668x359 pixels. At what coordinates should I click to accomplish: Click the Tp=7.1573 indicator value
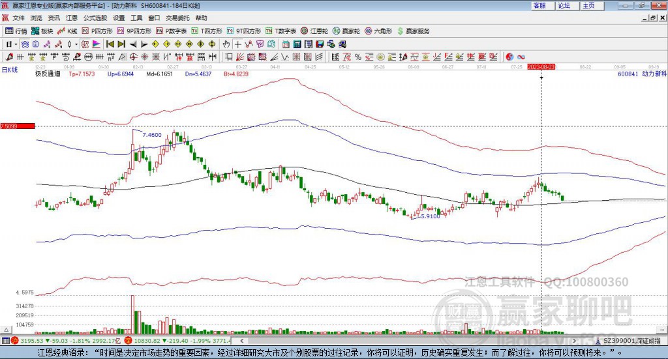click(x=82, y=74)
